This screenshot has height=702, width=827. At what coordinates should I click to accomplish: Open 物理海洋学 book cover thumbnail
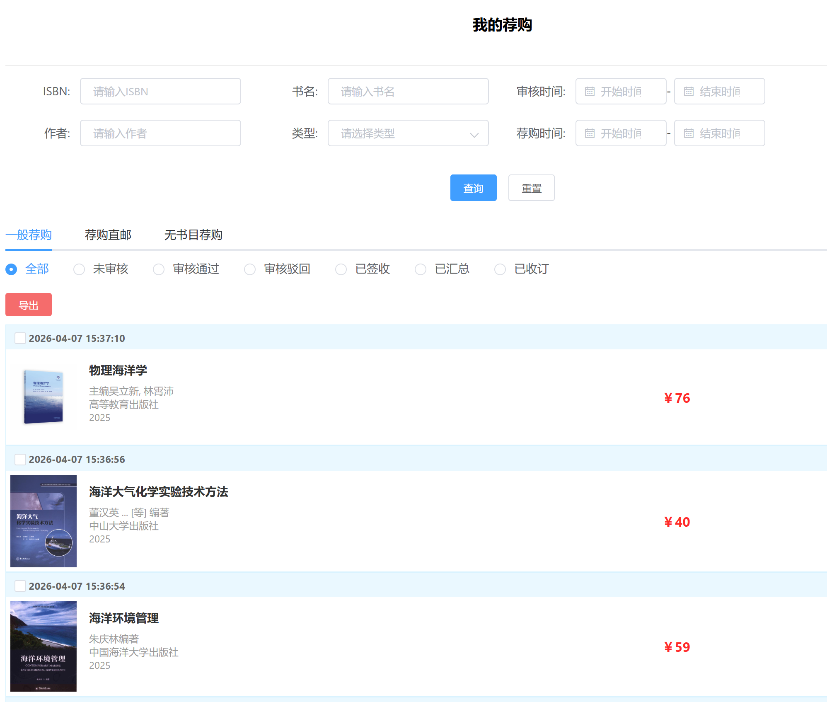(44, 397)
